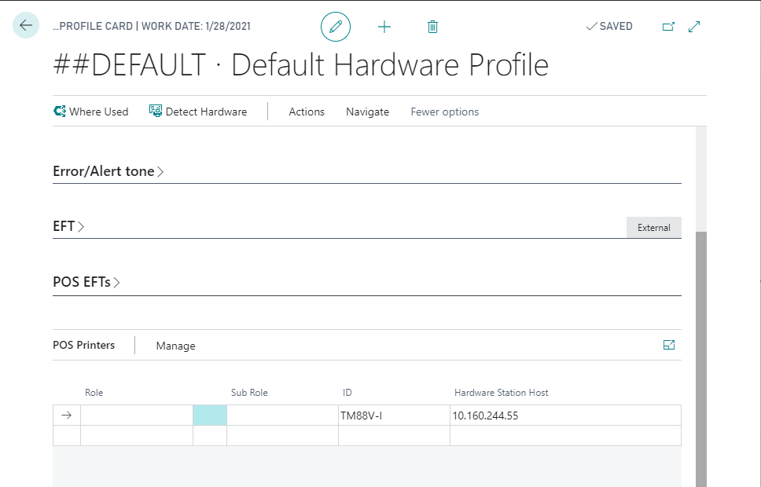Click the Where Used action
Screen dimensions: 761x487
pos(90,112)
